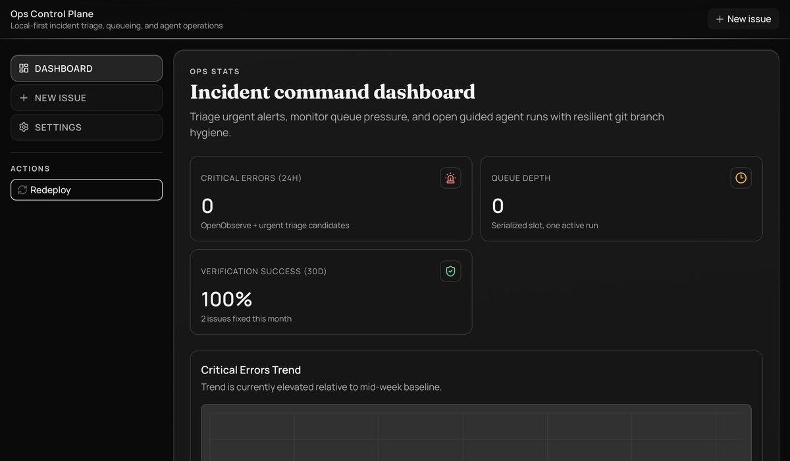This screenshot has height=461, width=790.
Task: Click the CRITICAL ERRORS (24H) label
Action: pos(251,178)
